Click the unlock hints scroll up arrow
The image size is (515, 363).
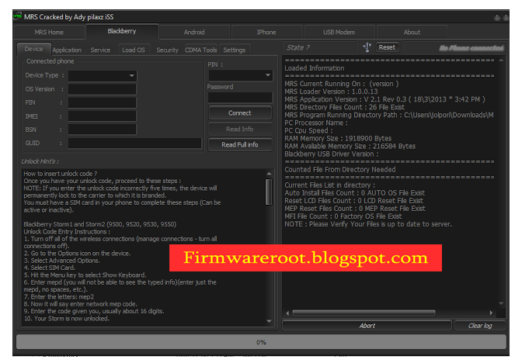269,174
